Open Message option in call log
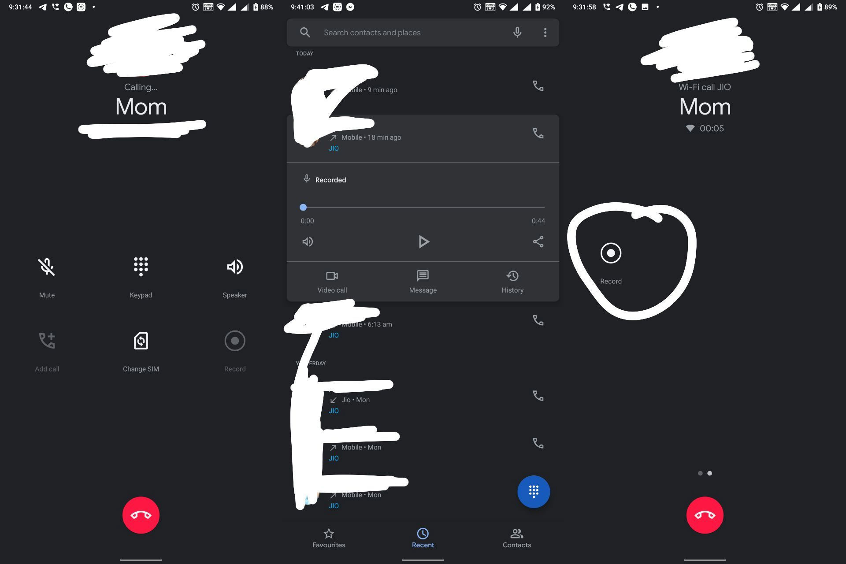This screenshot has height=564, width=846. 422,282
